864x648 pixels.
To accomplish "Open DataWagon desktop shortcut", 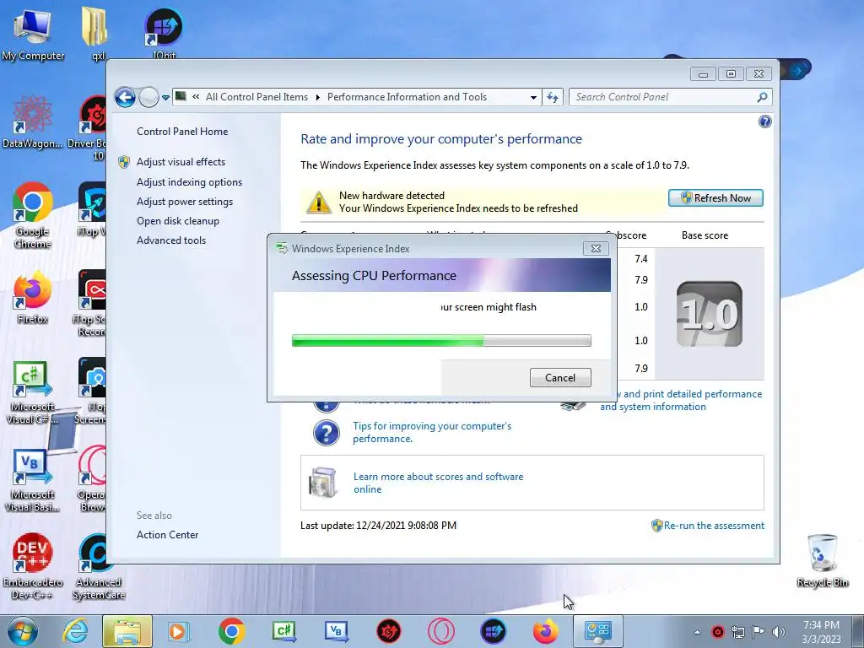I will [32, 121].
